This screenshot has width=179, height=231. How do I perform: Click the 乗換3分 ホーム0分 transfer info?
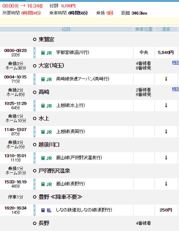coord(16,145)
